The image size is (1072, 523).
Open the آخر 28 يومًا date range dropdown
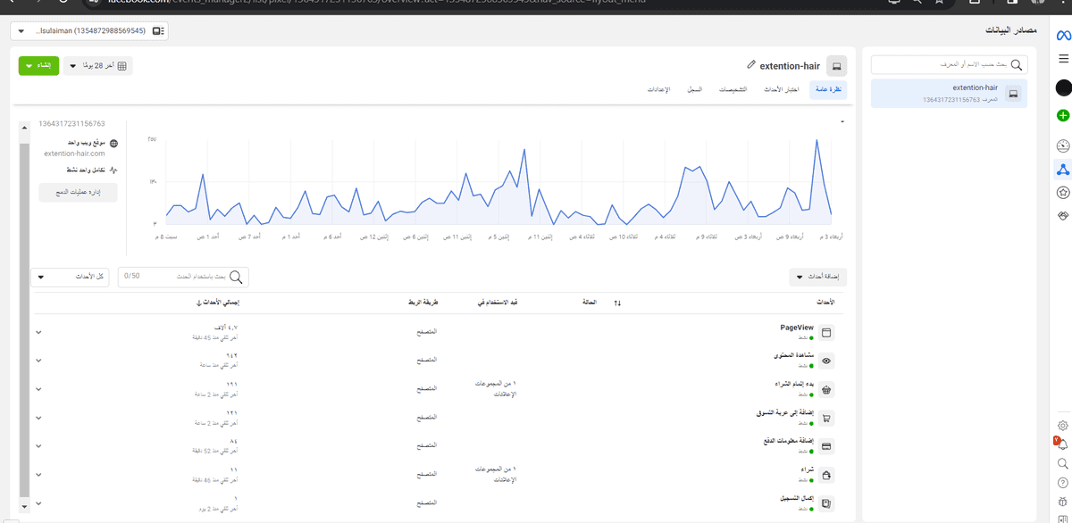[97, 66]
